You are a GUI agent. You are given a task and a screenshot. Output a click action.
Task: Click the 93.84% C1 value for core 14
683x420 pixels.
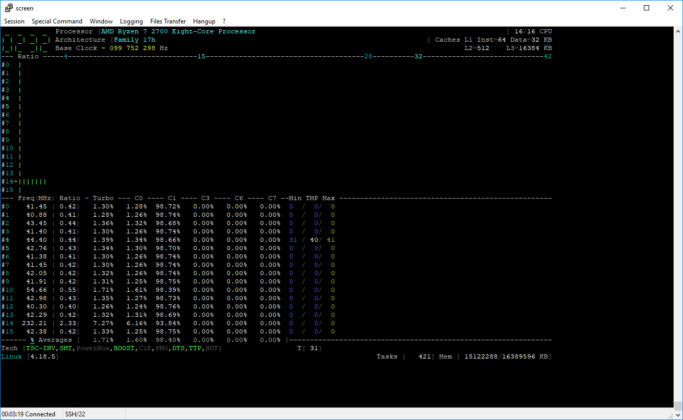tap(168, 323)
